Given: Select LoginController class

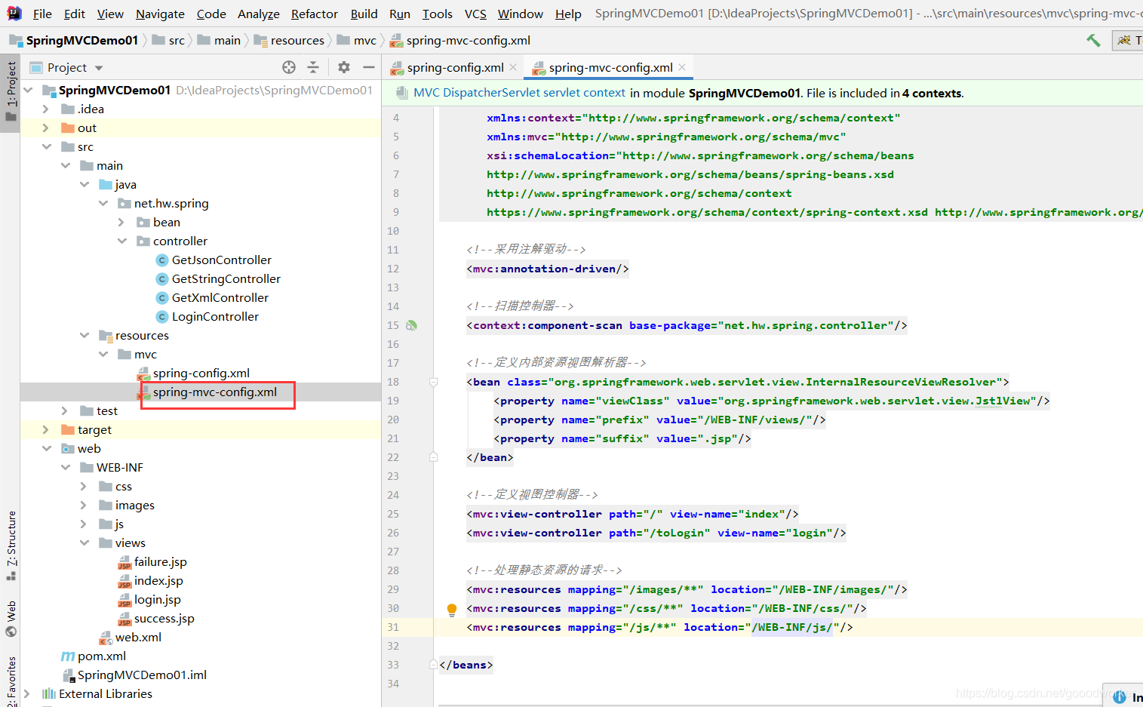Looking at the screenshot, I should [x=207, y=317].
